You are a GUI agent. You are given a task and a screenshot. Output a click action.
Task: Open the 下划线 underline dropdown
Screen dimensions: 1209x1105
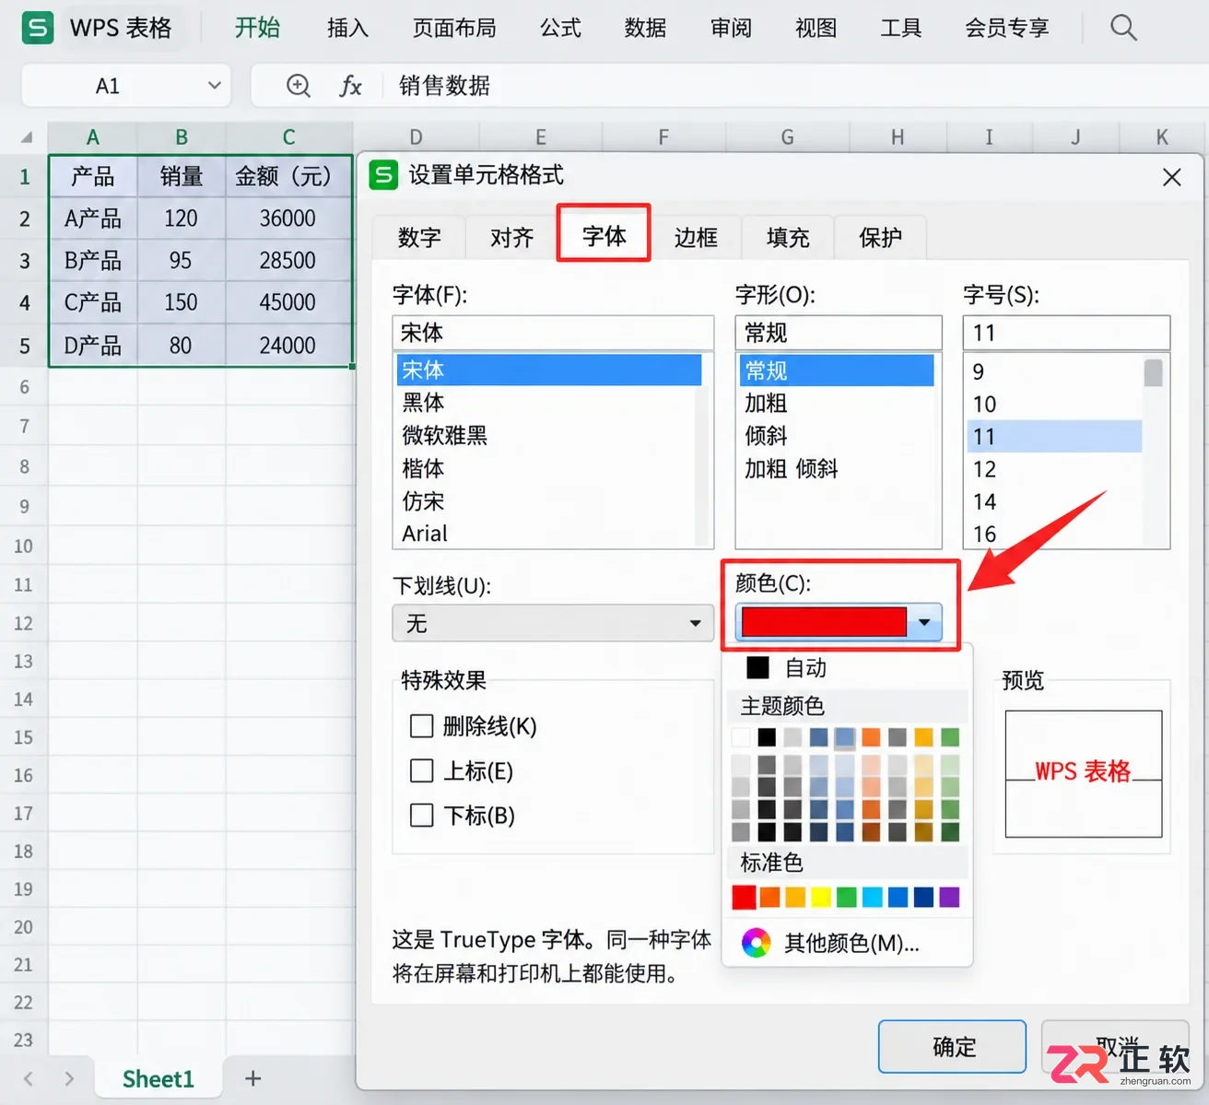click(x=553, y=623)
